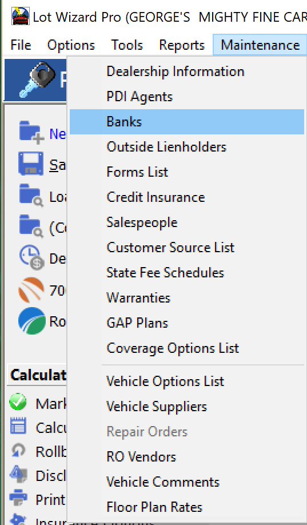The image size is (307, 525).
Task: Open the Options menu
Action: click(x=71, y=45)
